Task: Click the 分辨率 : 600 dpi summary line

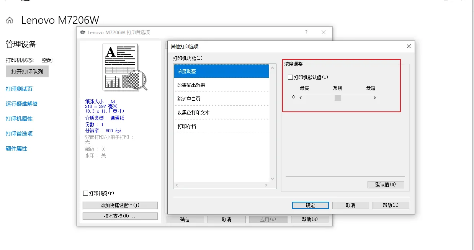Action: coord(103,131)
